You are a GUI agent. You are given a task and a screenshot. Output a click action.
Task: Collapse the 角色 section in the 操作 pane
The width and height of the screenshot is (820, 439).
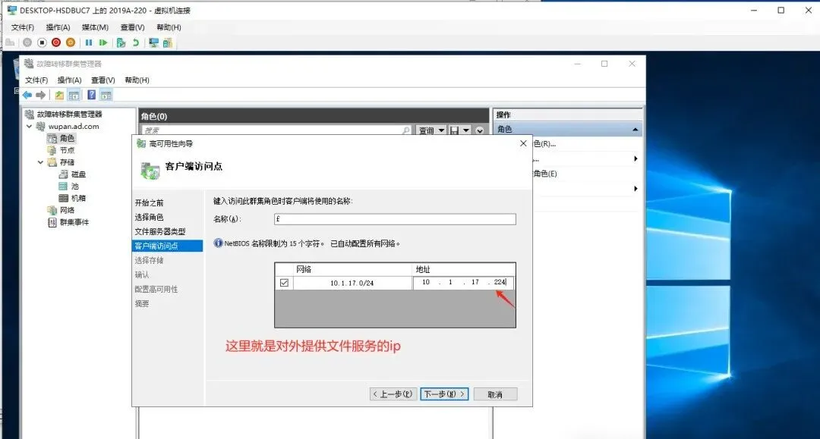pos(635,129)
